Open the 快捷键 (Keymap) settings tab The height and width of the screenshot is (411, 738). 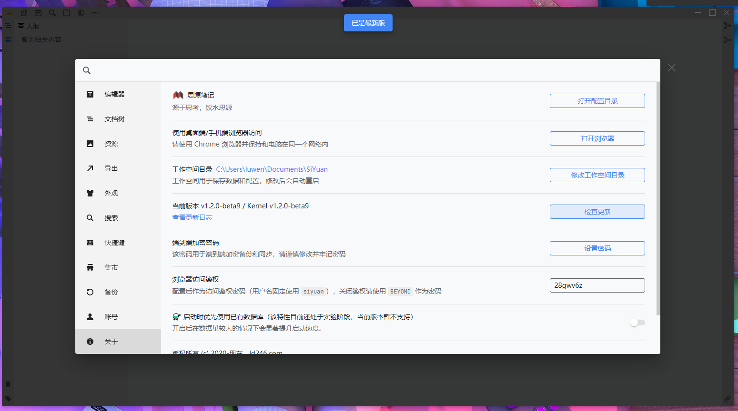click(x=114, y=243)
